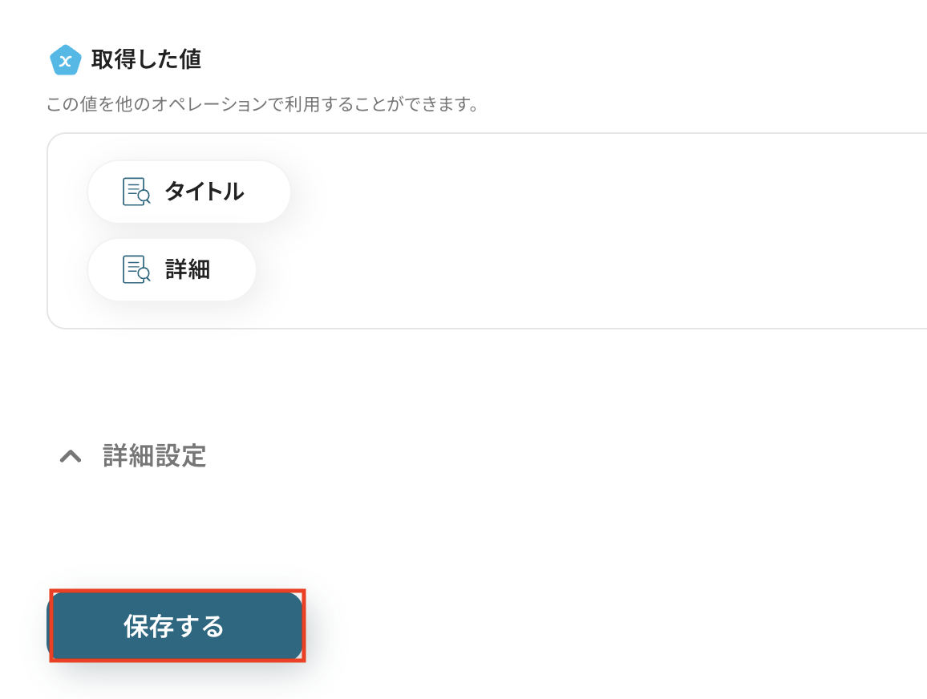927x699 pixels.
Task: Click the 保存する text on the button
Action: 174,626
